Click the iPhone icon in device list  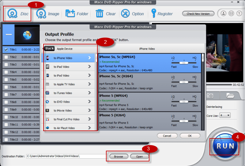tap(48, 58)
